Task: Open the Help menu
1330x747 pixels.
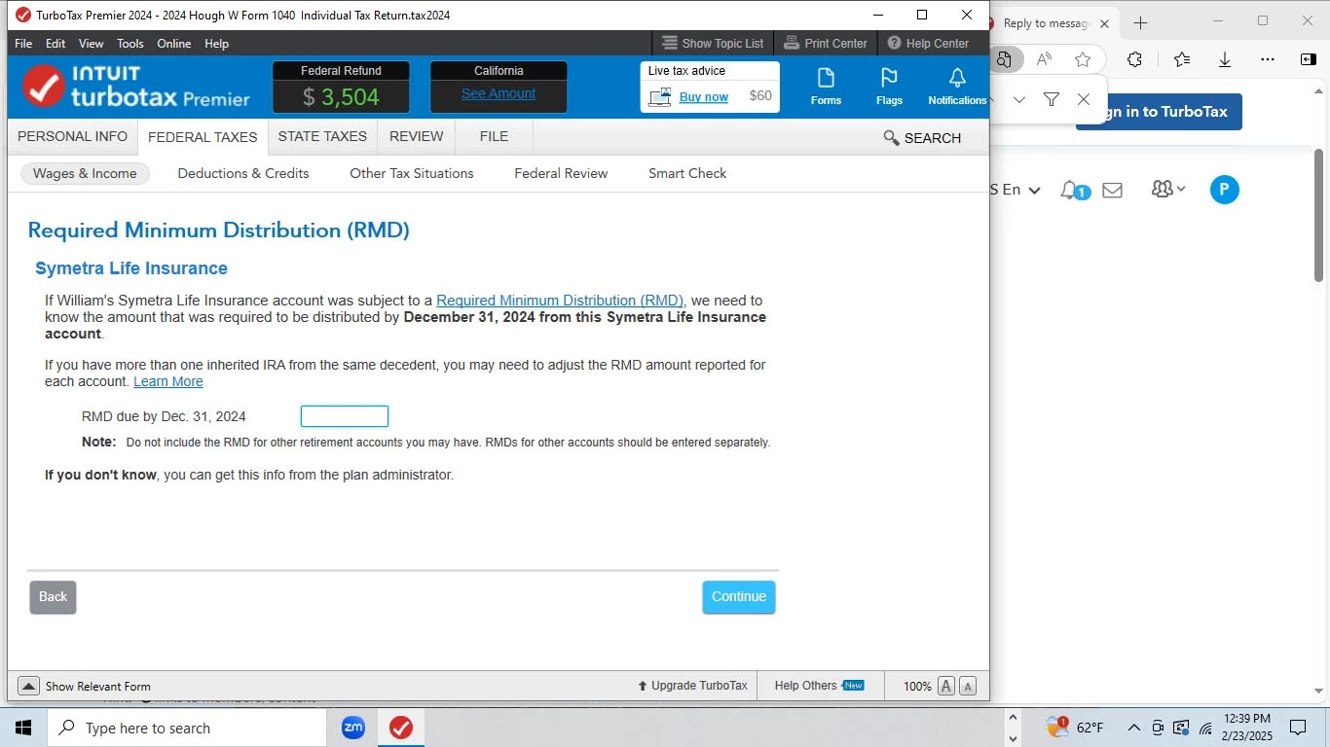Action: pos(217,43)
